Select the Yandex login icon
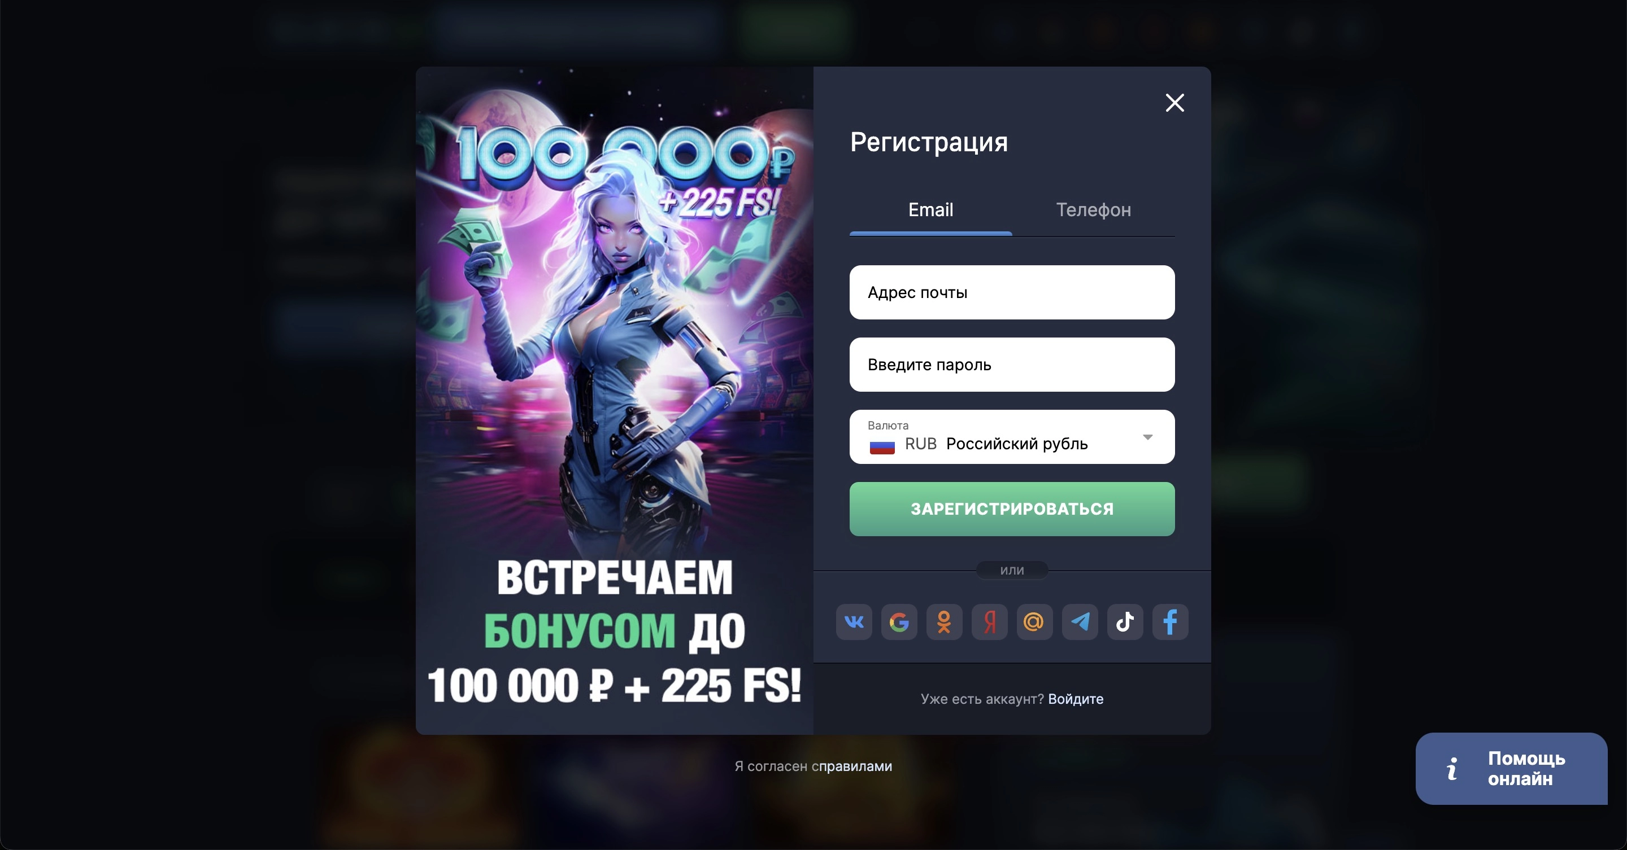This screenshot has height=850, width=1627. click(989, 622)
